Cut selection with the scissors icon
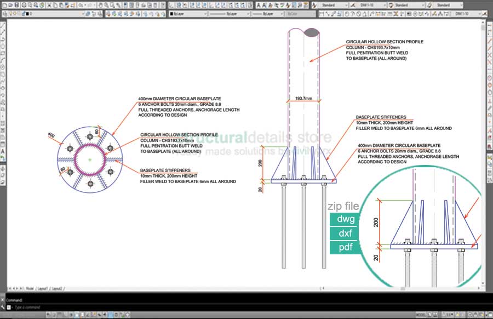The image size is (493, 319). click(x=49, y=5)
